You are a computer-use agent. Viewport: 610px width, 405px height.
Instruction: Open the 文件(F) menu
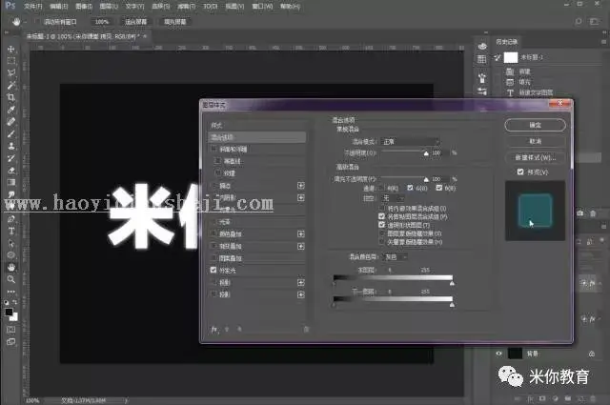[x=32, y=7]
